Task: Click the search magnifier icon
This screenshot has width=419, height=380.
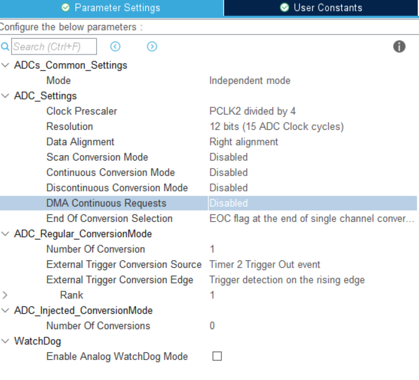Action: click(5, 47)
